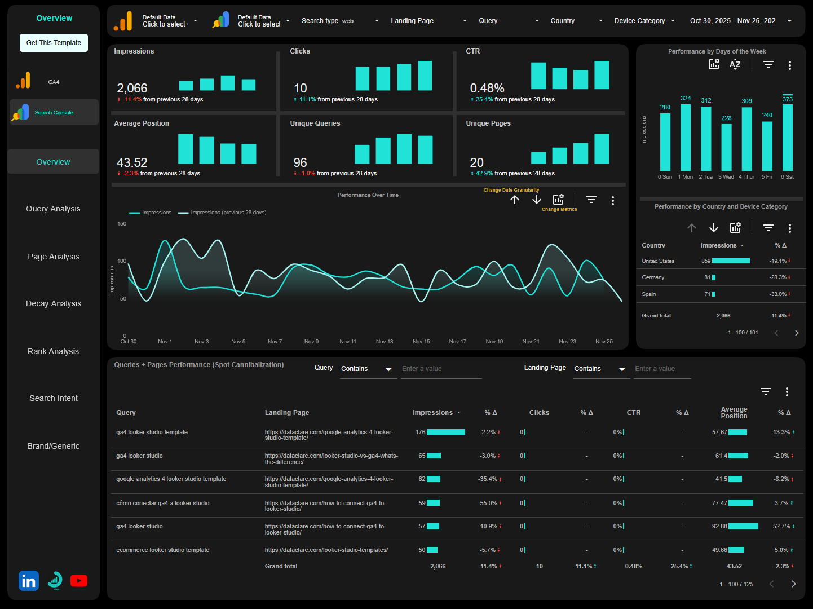Select the GA4 data source icon
The image size is (813, 609).
(x=23, y=81)
